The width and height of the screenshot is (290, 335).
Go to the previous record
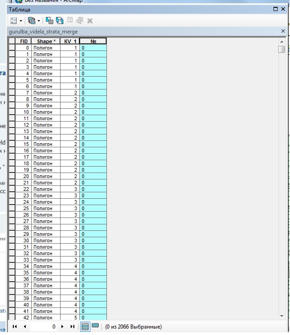coord(25,327)
